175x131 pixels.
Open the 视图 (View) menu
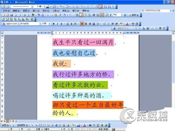point(26,11)
